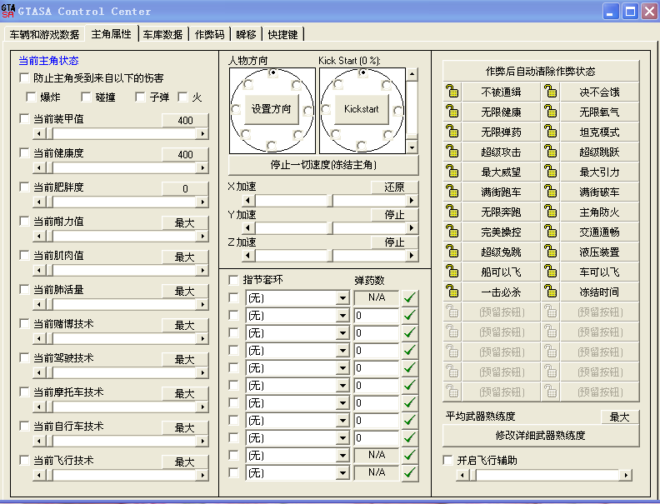Click the 当前肥胖度 slider track

[x=120, y=202]
